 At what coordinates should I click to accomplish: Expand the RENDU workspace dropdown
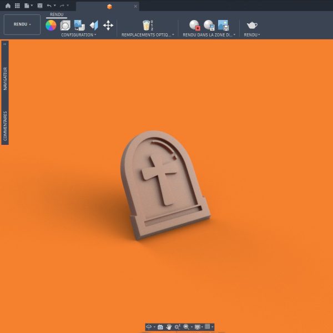click(x=22, y=24)
